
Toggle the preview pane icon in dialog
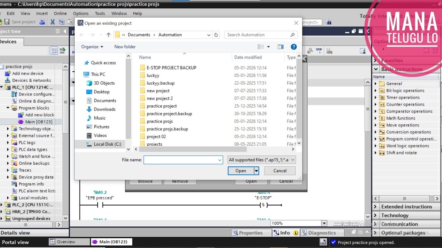click(280, 47)
